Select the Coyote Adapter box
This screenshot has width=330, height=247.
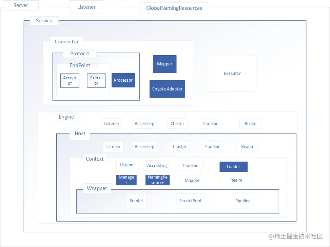point(167,89)
